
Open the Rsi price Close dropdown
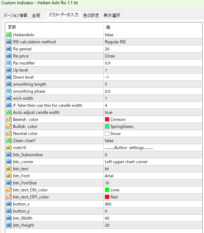(153, 56)
